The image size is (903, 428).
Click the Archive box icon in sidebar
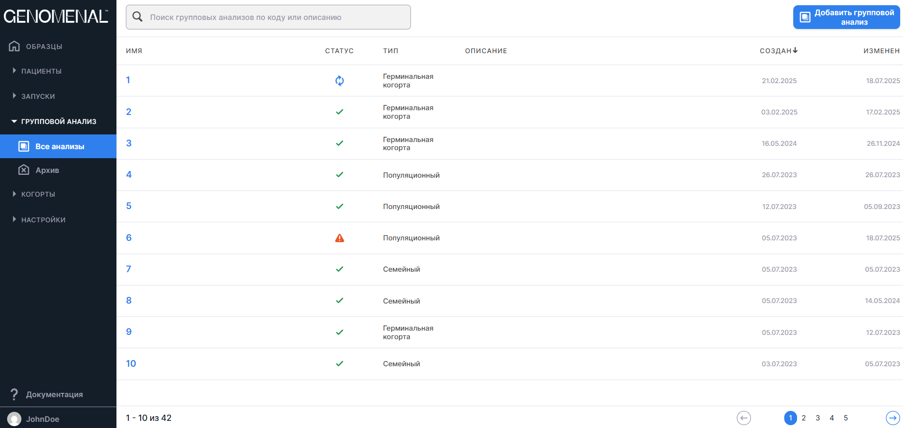(x=24, y=170)
